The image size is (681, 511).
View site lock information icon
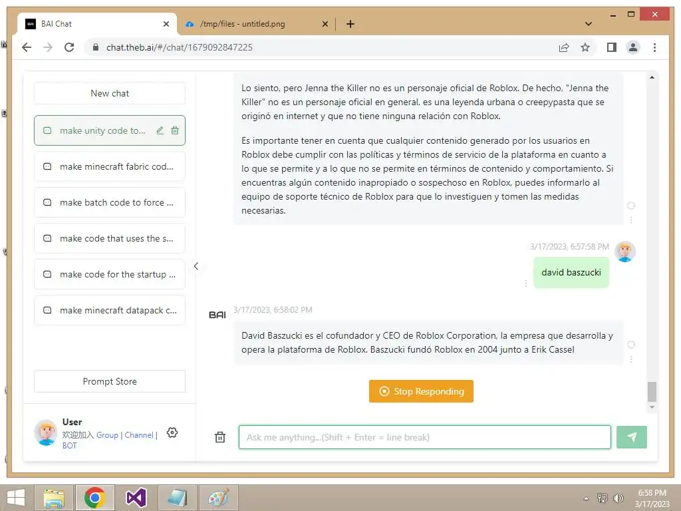point(96,47)
